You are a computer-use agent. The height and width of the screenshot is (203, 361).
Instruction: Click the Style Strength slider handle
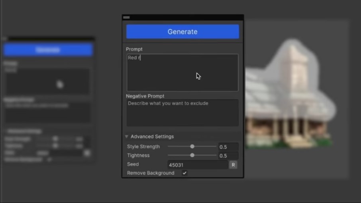point(192,147)
